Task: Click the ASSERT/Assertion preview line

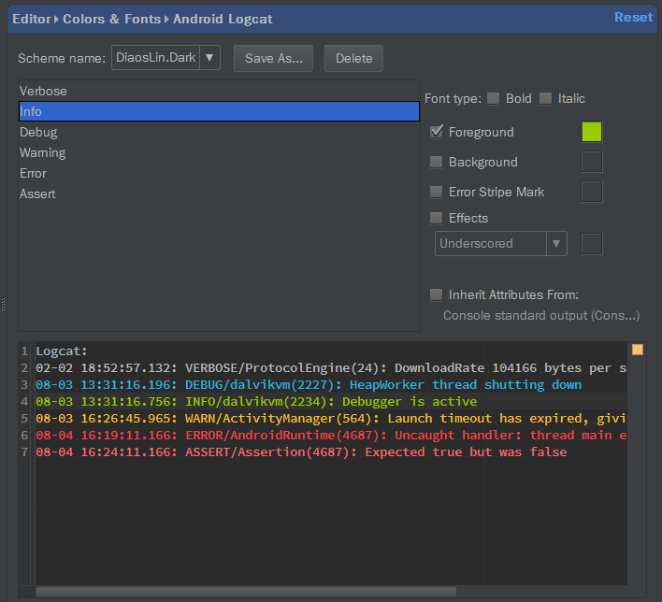Action: click(x=301, y=452)
